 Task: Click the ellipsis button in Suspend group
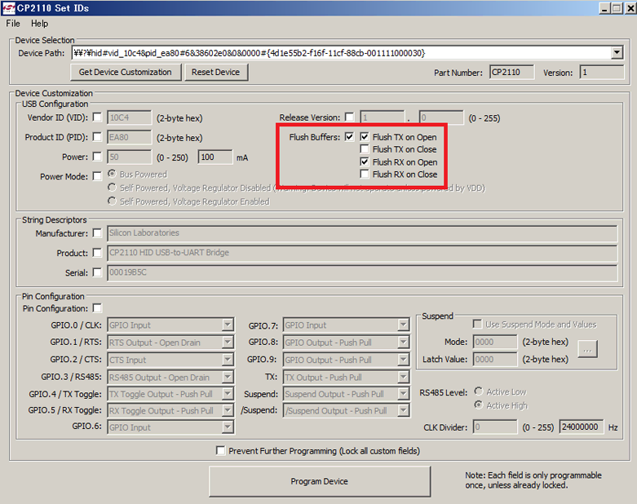point(587,350)
